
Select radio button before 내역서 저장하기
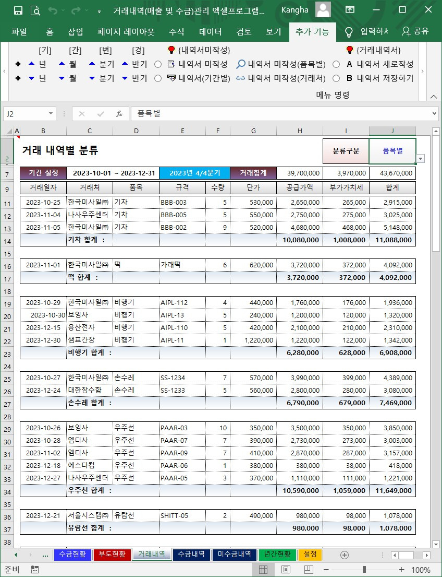pyautogui.click(x=336, y=78)
